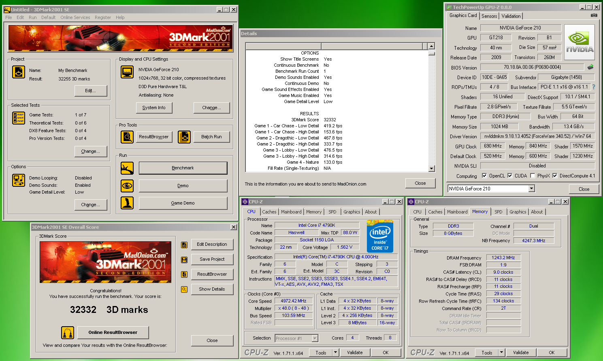Click the Details list scrollbar up arrow
603x361 pixels.
click(431, 46)
